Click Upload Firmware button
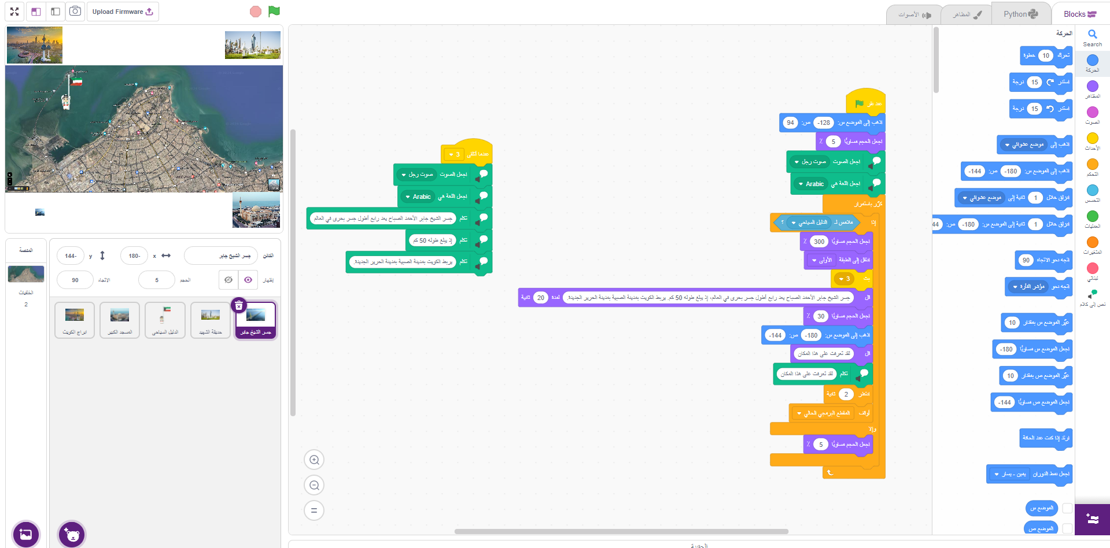This screenshot has height=548, width=1110. pos(123,12)
